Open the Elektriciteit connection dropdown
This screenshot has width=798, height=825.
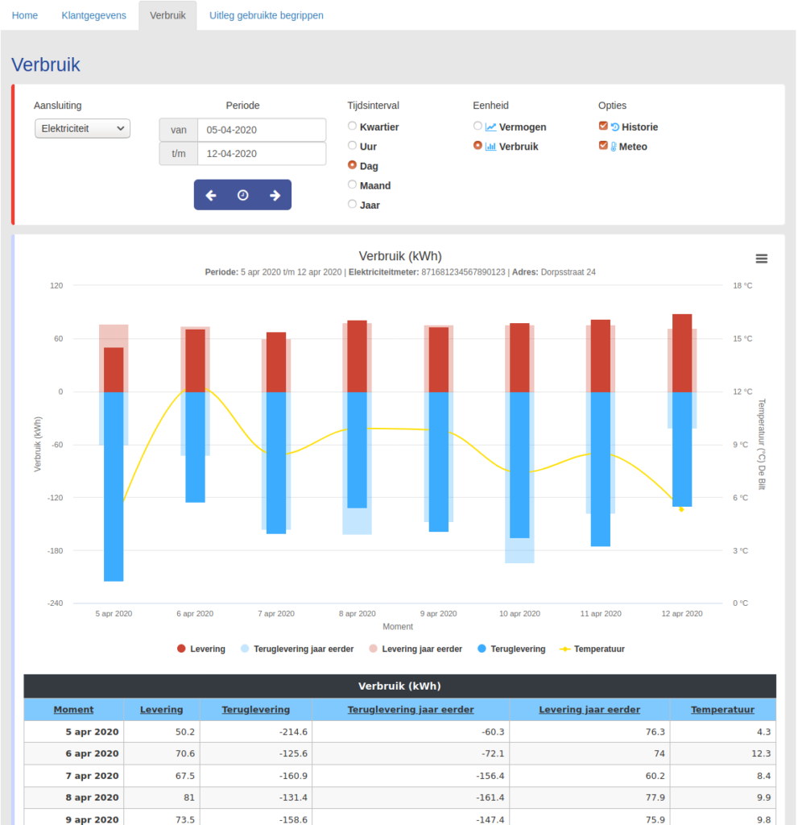tap(82, 128)
